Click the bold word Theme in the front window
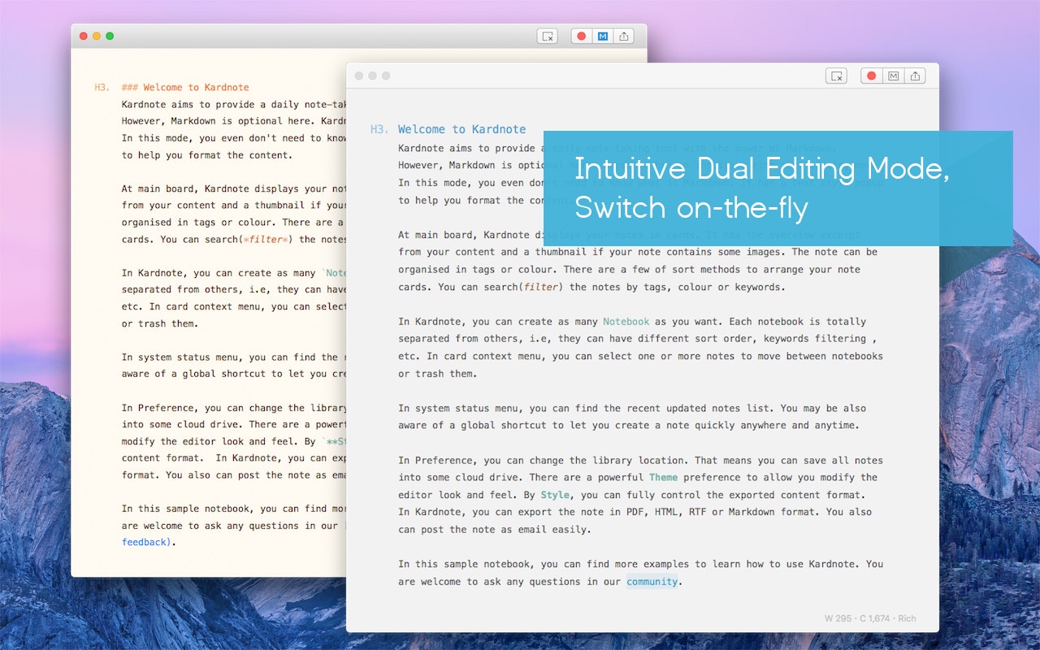The width and height of the screenshot is (1040, 650). (x=663, y=477)
